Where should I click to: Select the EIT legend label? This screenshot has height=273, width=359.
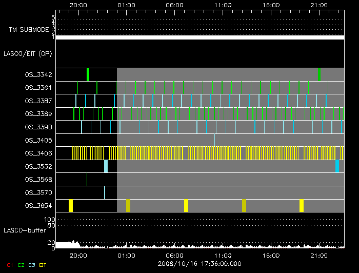click(43, 265)
